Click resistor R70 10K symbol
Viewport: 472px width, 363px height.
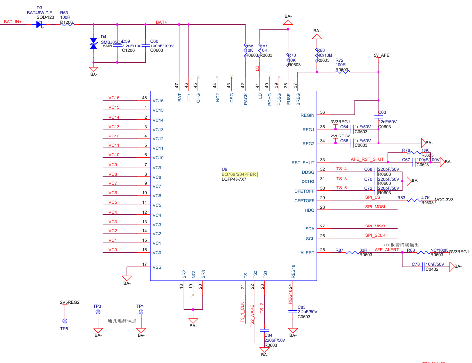(288, 60)
